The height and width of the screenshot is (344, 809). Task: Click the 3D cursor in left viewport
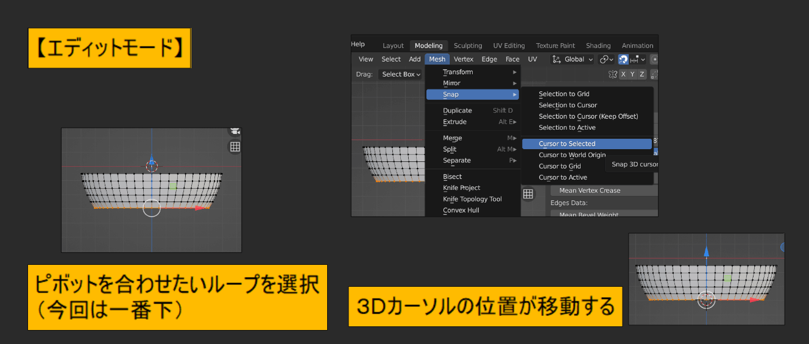tap(152, 166)
